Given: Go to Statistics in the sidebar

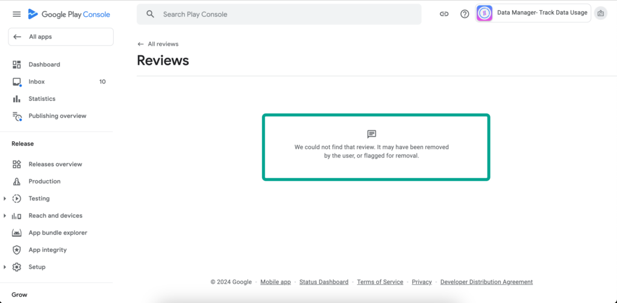Looking at the screenshot, I should pyautogui.click(x=42, y=99).
